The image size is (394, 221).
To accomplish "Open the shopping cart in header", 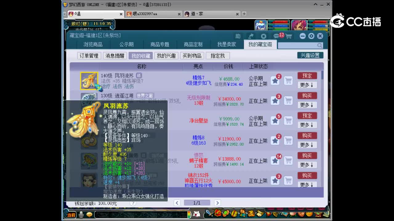I will pos(289,36).
